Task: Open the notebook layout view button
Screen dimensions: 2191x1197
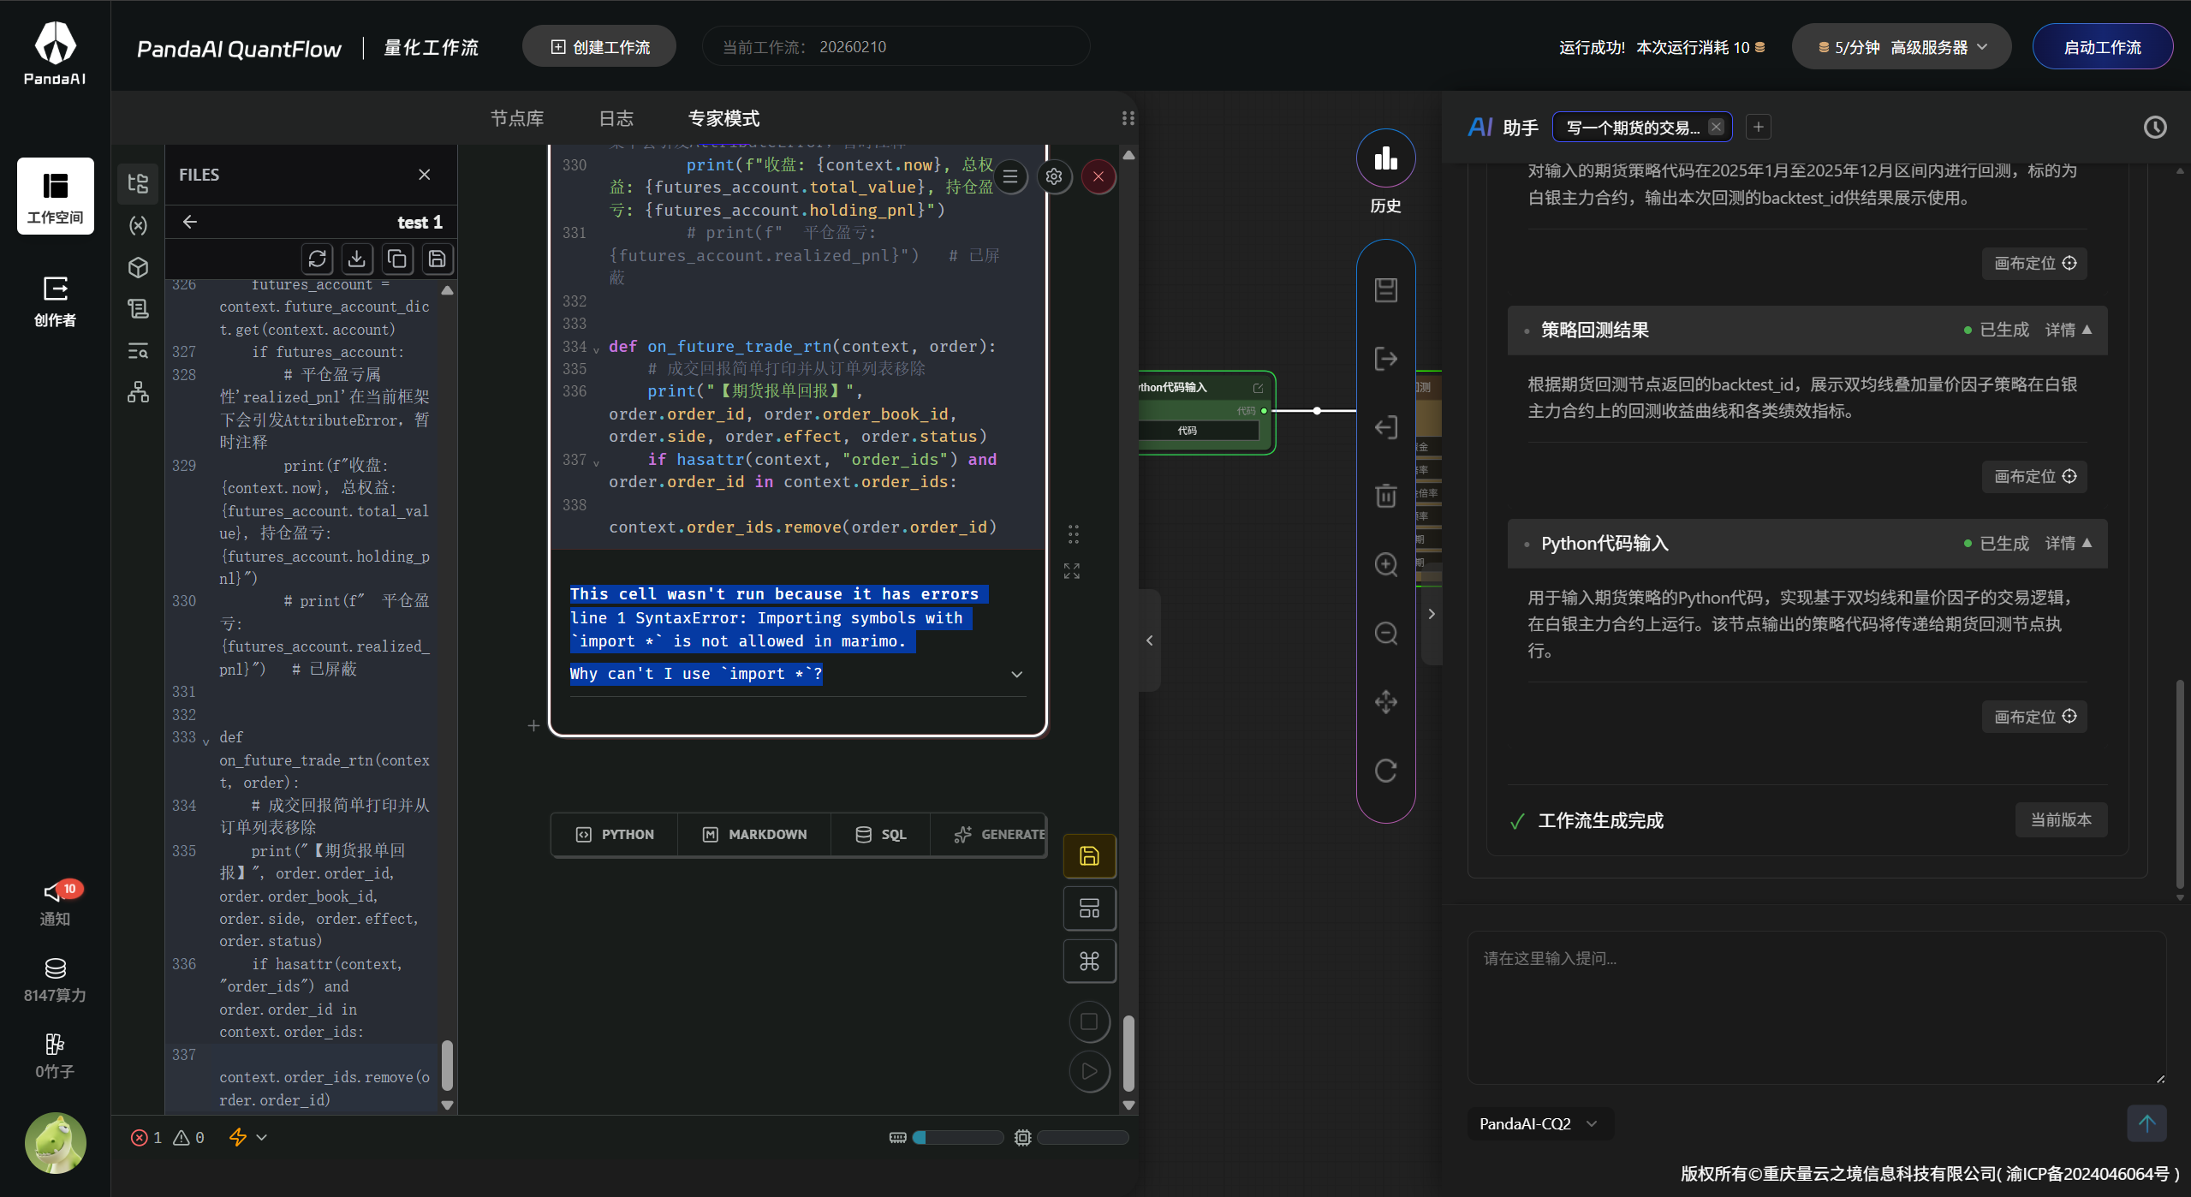Action: [x=1089, y=908]
